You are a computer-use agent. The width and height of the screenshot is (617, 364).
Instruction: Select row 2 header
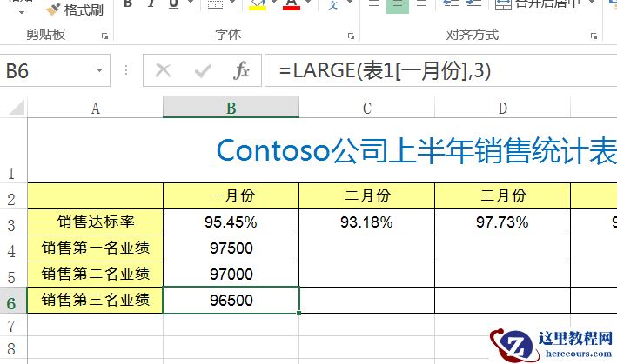(x=13, y=196)
